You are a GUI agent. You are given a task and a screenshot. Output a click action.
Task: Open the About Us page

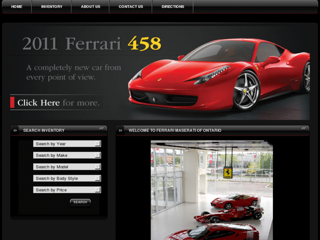pyautogui.click(x=90, y=7)
